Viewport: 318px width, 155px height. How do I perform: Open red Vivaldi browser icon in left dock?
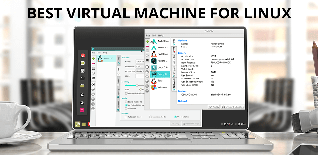(x=82, y=55)
